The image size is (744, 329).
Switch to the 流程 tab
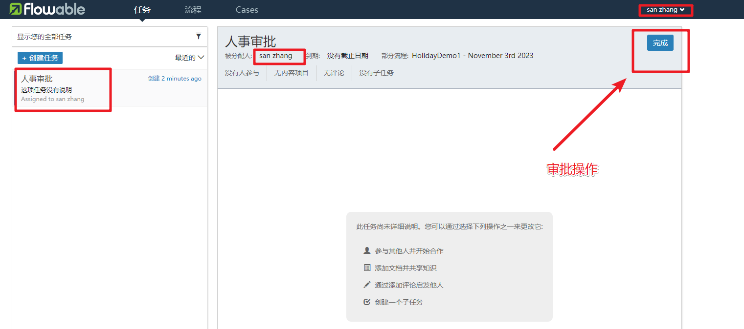(x=193, y=10)
